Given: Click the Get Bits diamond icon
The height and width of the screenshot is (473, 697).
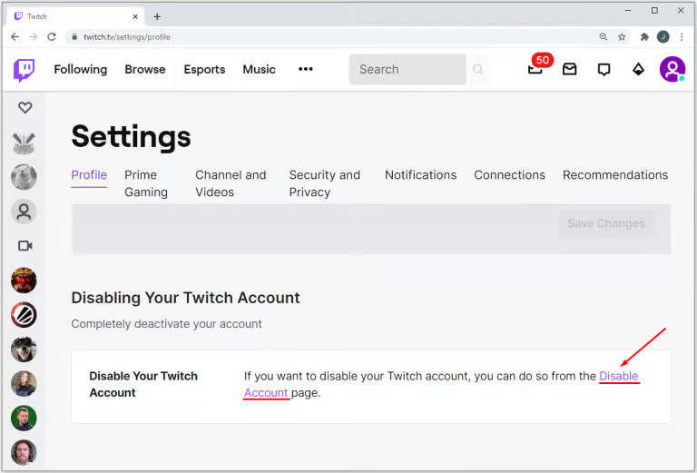Looking at the screenshot, I should pyautogui.click(x=638, y=69).
